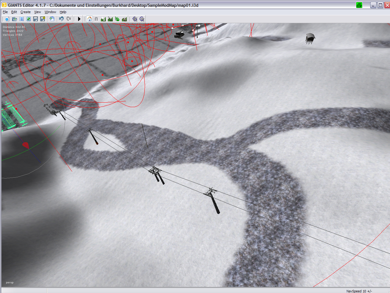The width and height of the screenshot is (390, 293).
Task: Toggle the house navigation mode icon
Action: point(89,19)
